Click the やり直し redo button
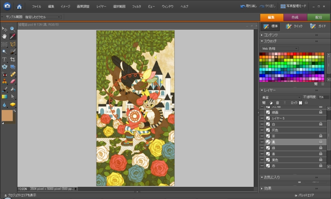Screen dimensions: 331x199 click(x=267, y=6)
